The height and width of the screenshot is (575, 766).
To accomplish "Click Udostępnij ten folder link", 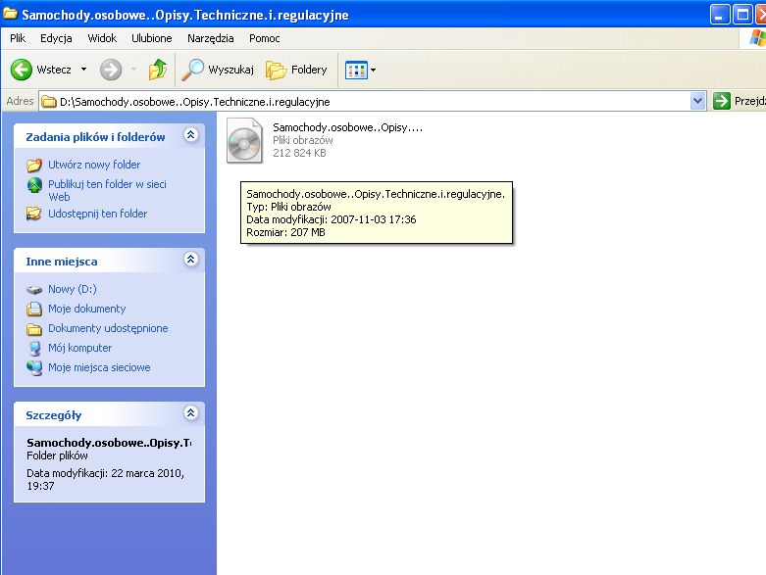I will click(97, 214).
